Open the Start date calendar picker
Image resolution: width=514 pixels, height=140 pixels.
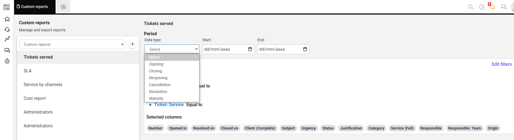[x=250, y=49]
